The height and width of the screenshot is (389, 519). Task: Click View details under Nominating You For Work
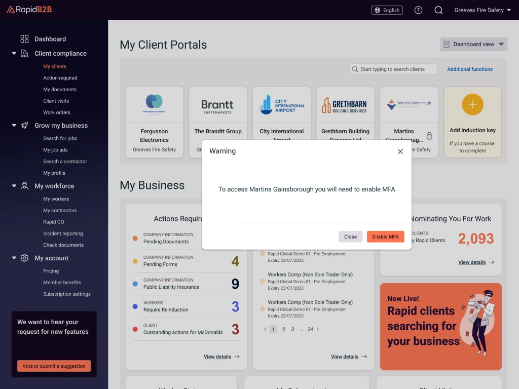click(x=476, y=263)
